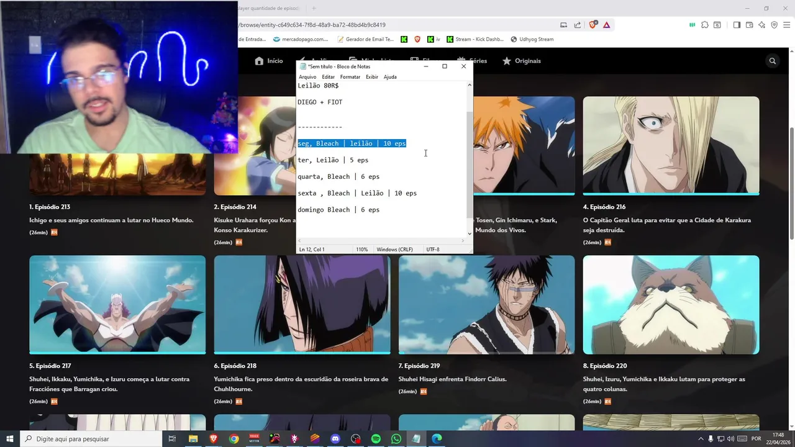Open the mercadopago.com bookmark
795x447 pixels.
click(x=301, y=39)
